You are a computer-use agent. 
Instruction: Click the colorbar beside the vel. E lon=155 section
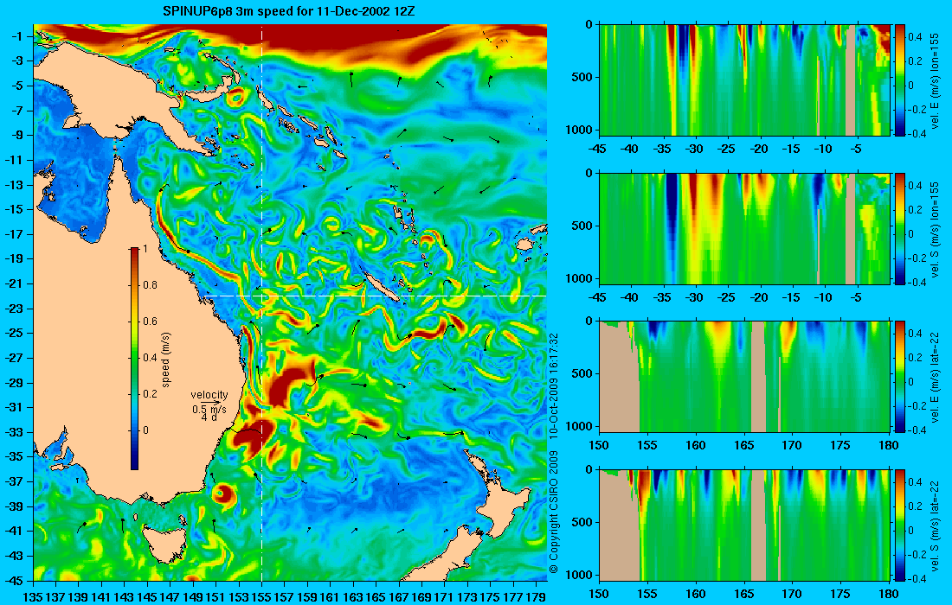point(900,80)
